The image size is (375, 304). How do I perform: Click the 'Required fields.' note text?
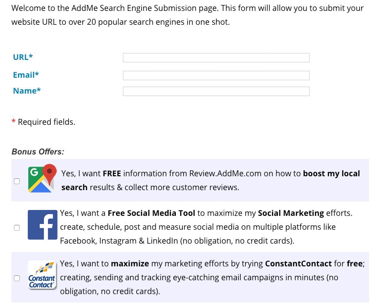(47, 122)
